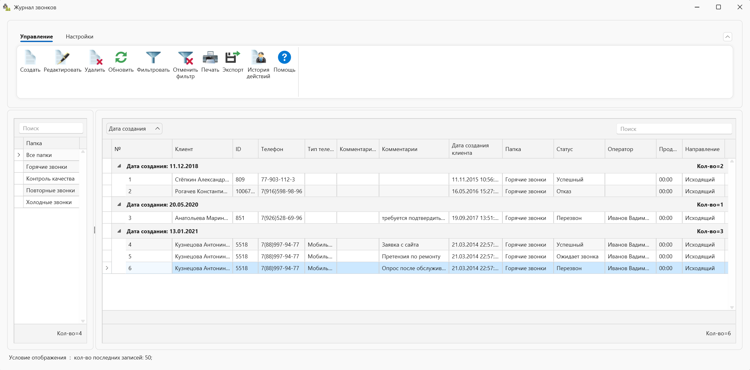Open Помощь help icon
Viewport: 750px width, 370px height.
284,57
